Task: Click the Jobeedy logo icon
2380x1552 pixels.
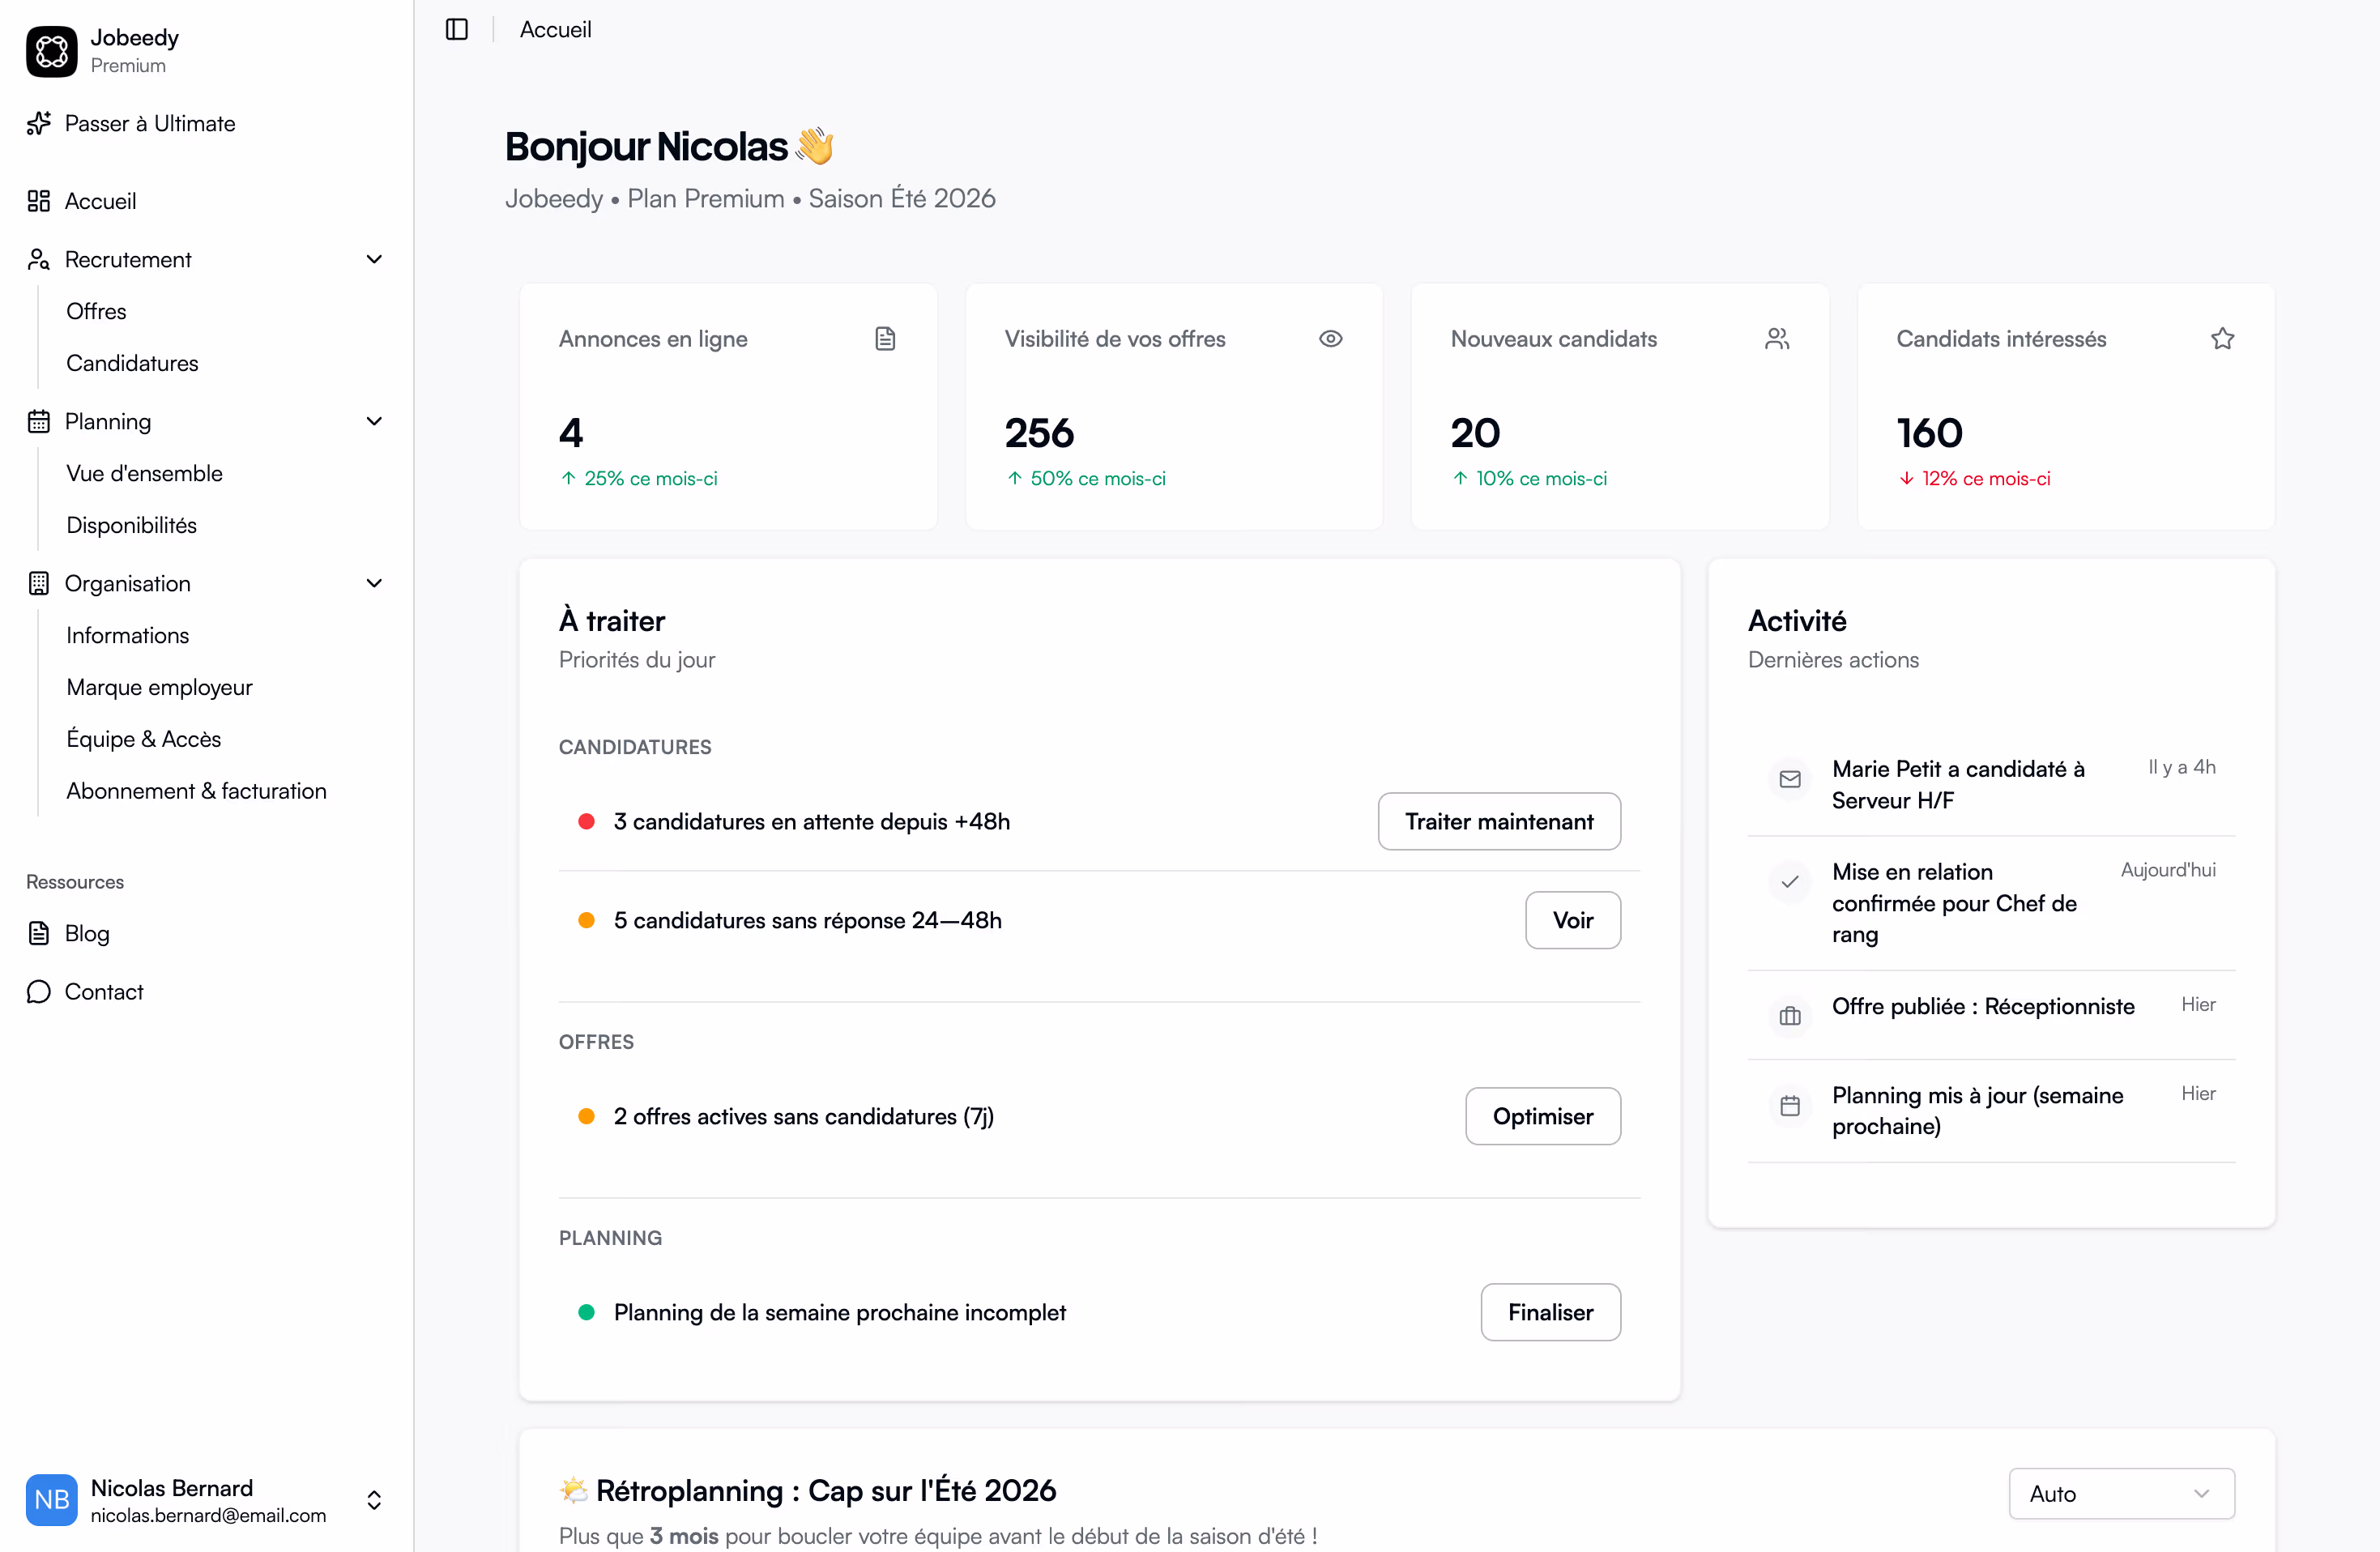Action: pos(52,51)
